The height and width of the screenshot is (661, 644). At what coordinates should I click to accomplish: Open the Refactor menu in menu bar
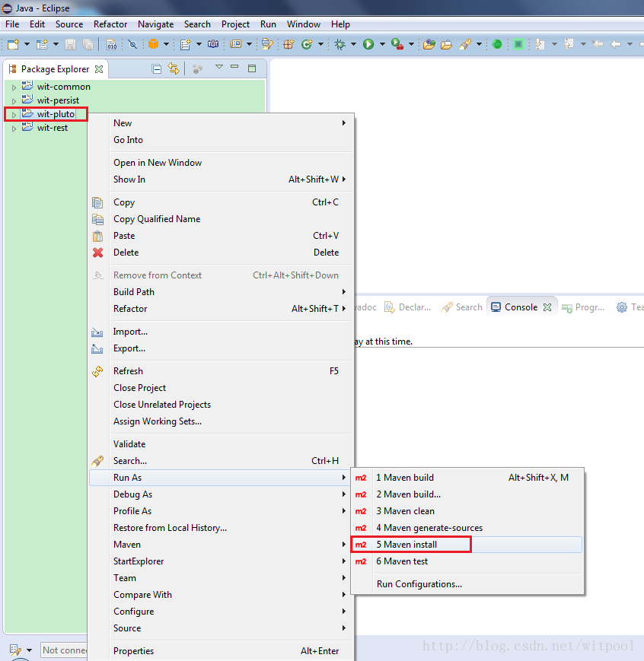[x=110, y=24]
